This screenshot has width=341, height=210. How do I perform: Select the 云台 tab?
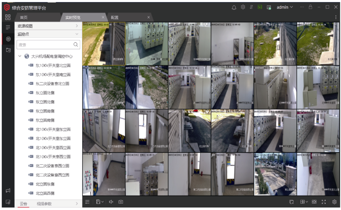23,204
